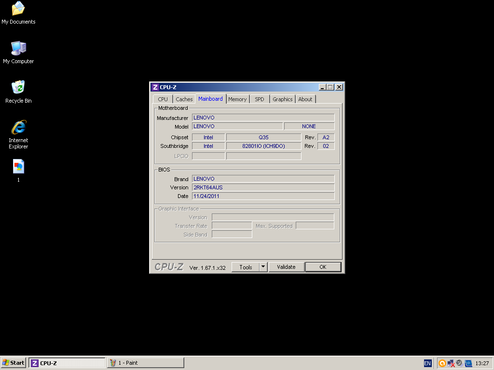This screenshot has height=370, width=494.
Task: Close the CPU-Z window
Action: coord(339,87)
